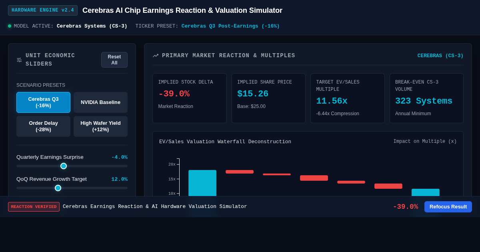Screen dimensions: 480x252
Task: Click the 'Annual Minimum' caption
Action: (413, 114)
